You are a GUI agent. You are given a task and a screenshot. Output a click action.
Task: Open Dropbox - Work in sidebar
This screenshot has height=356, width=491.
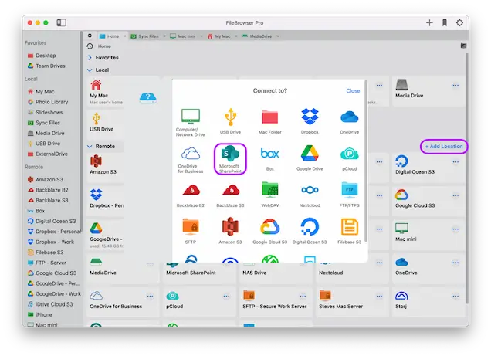tap(51, 242)
